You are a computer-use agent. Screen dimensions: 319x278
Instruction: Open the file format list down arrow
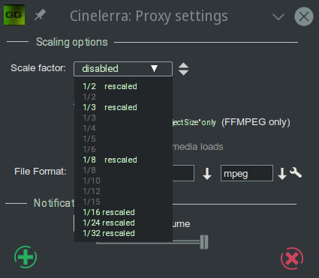pyautogui.click(x=207, y=174)
